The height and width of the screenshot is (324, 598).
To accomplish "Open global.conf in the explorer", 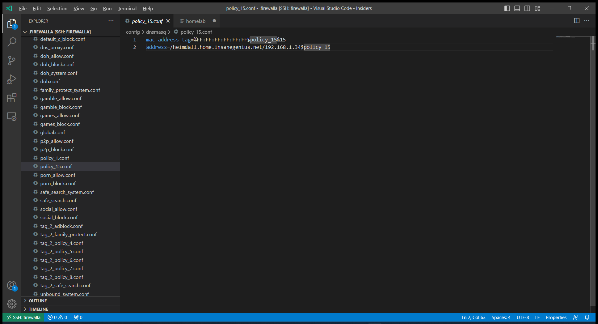I will [53, 132].
